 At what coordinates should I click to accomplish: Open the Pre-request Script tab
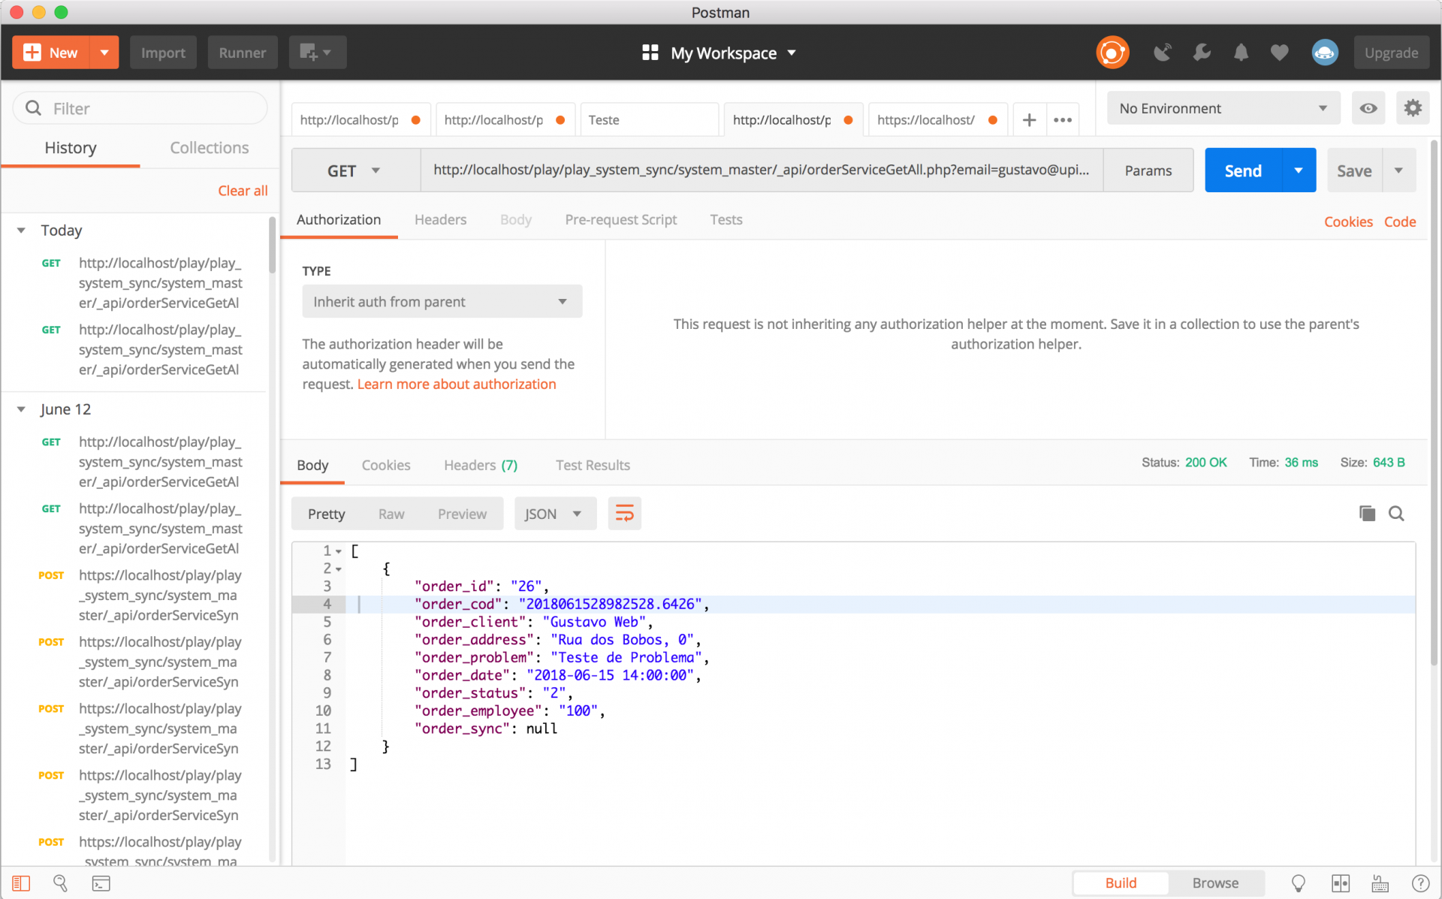(x=621, y=219)
